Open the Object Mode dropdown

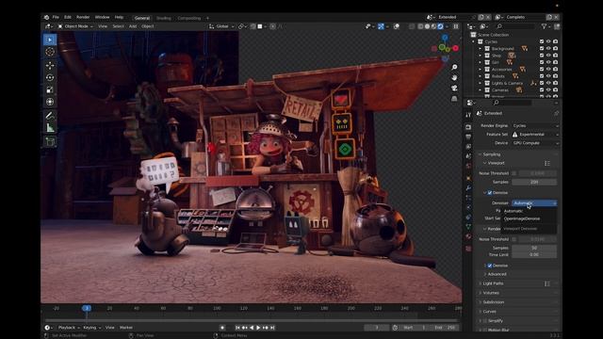pos(75,26)
